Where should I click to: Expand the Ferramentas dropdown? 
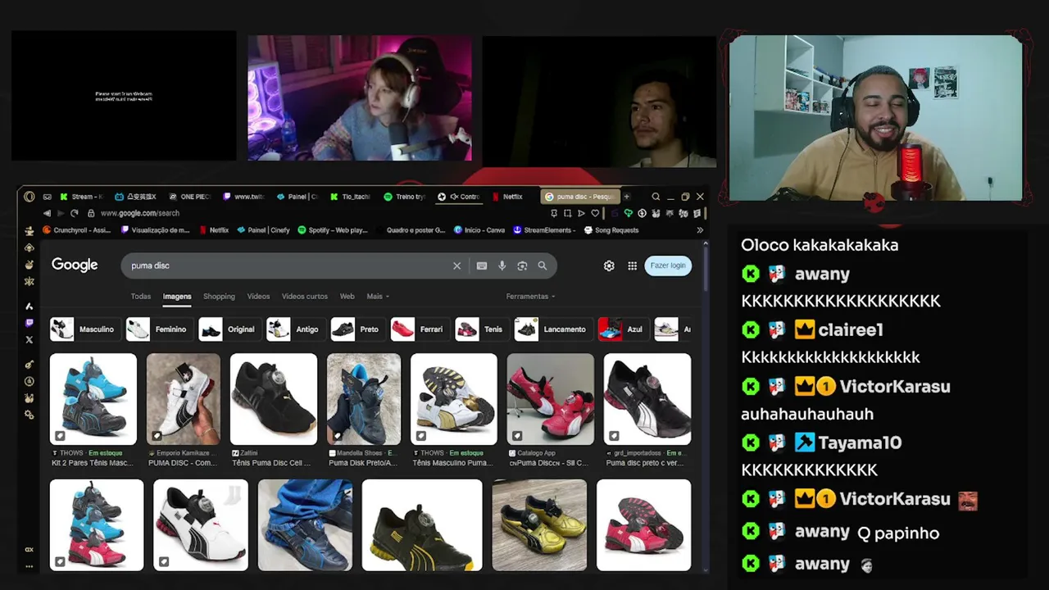[x=530, y=296]
